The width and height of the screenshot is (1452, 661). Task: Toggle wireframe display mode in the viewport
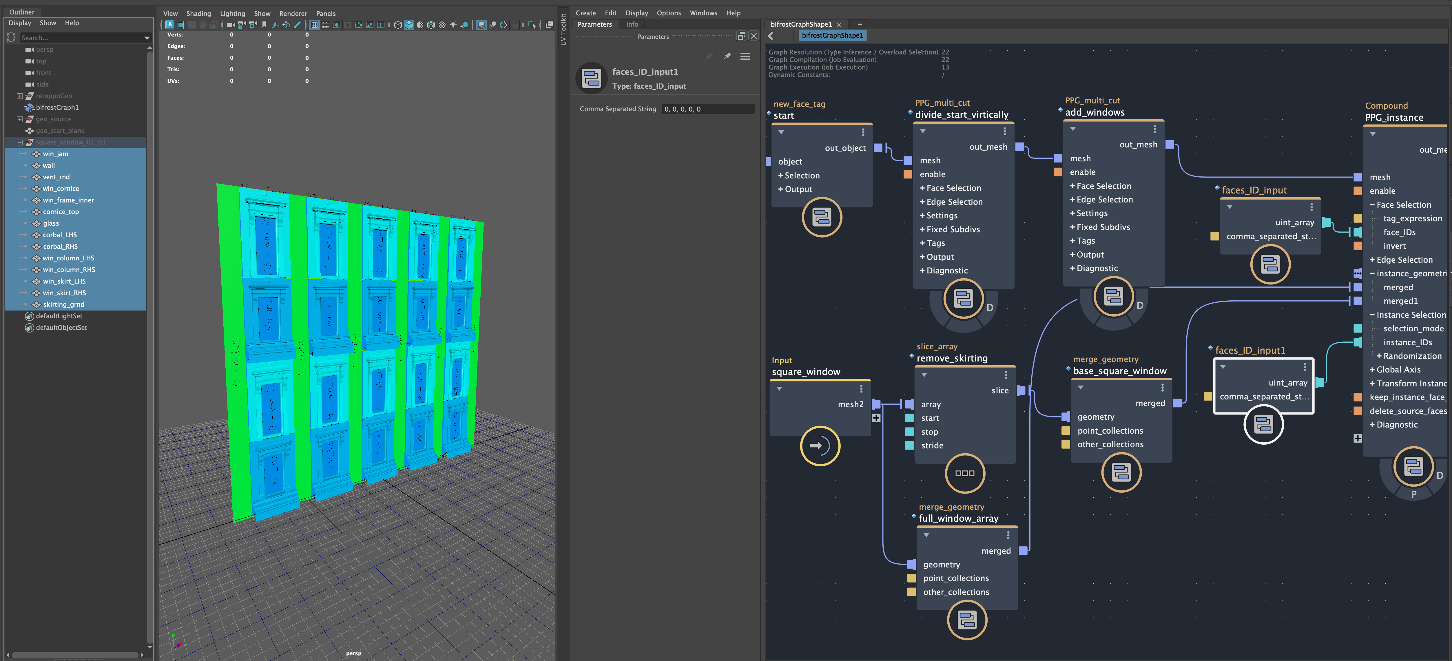(x=398, y=25)
